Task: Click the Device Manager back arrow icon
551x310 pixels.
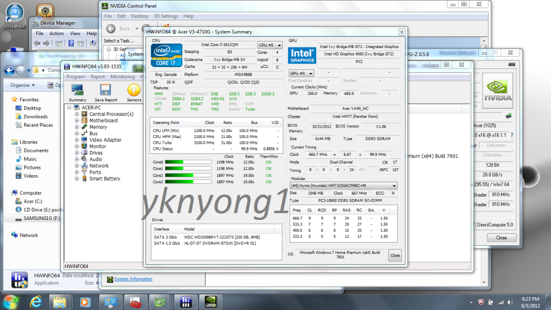Action: pos(37,43)
